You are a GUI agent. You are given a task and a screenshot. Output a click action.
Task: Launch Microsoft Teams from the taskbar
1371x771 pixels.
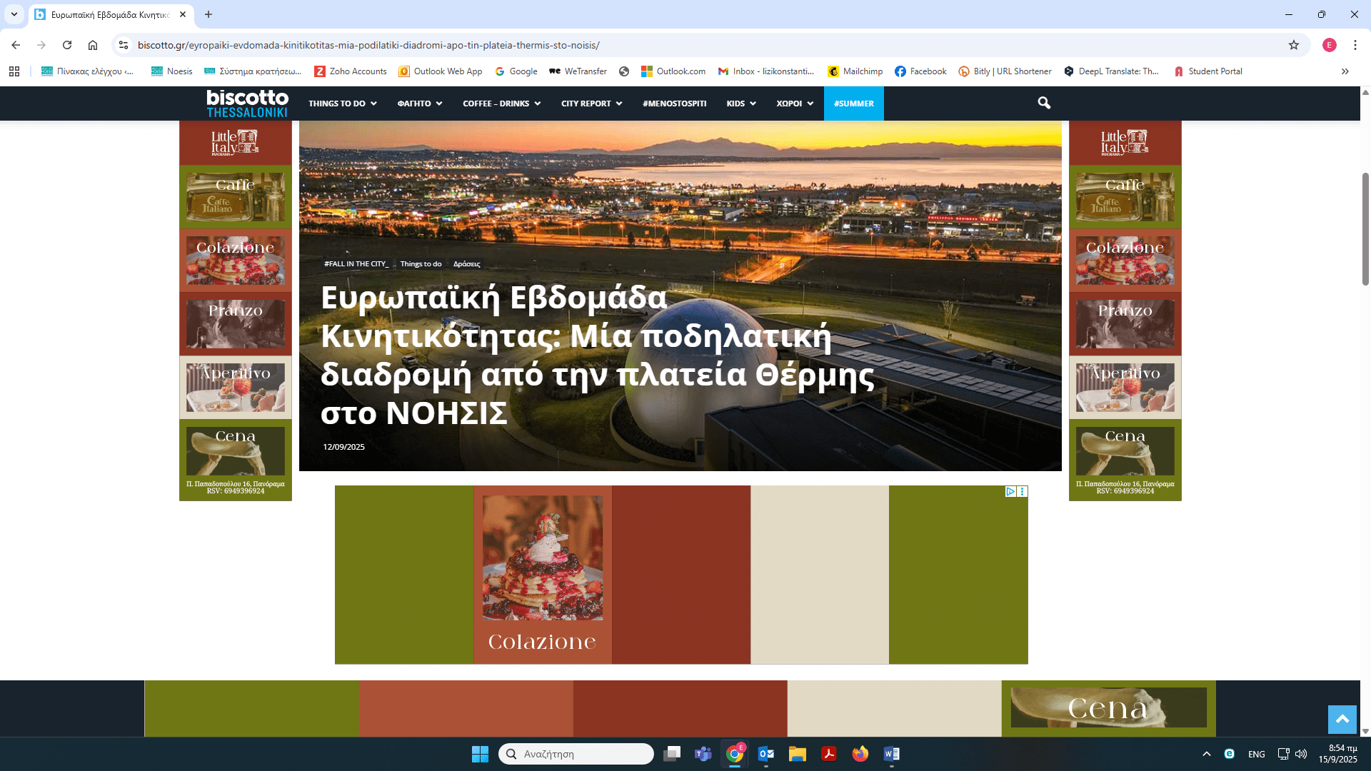[703, 754]
